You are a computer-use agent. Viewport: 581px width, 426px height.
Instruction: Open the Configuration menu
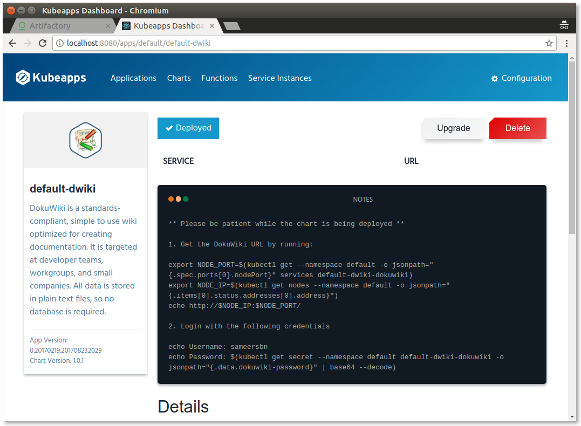click(x=521, y=78)
